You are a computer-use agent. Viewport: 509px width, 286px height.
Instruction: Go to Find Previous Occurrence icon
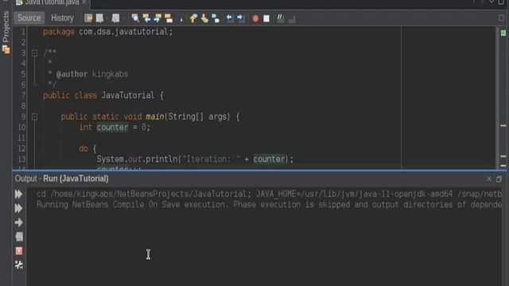[146, 18]
